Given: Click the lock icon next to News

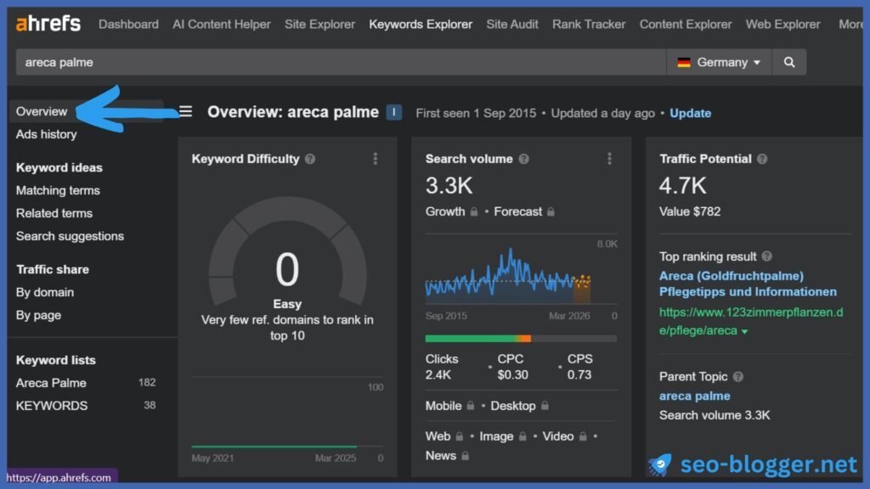Looking at the screenshot, I should [x=465, y=456].
